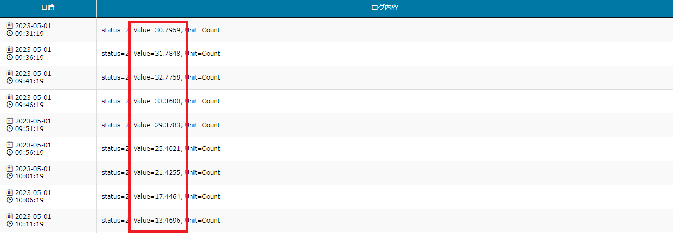
Task: Click the status=2 text in the 10:06:19 row
Action: point(115,197)
